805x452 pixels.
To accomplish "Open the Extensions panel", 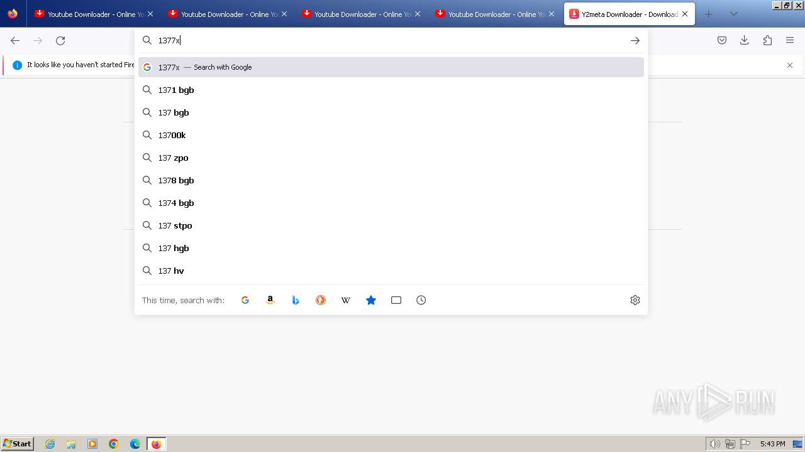I will pyautogui.click(x=767, y=40).
